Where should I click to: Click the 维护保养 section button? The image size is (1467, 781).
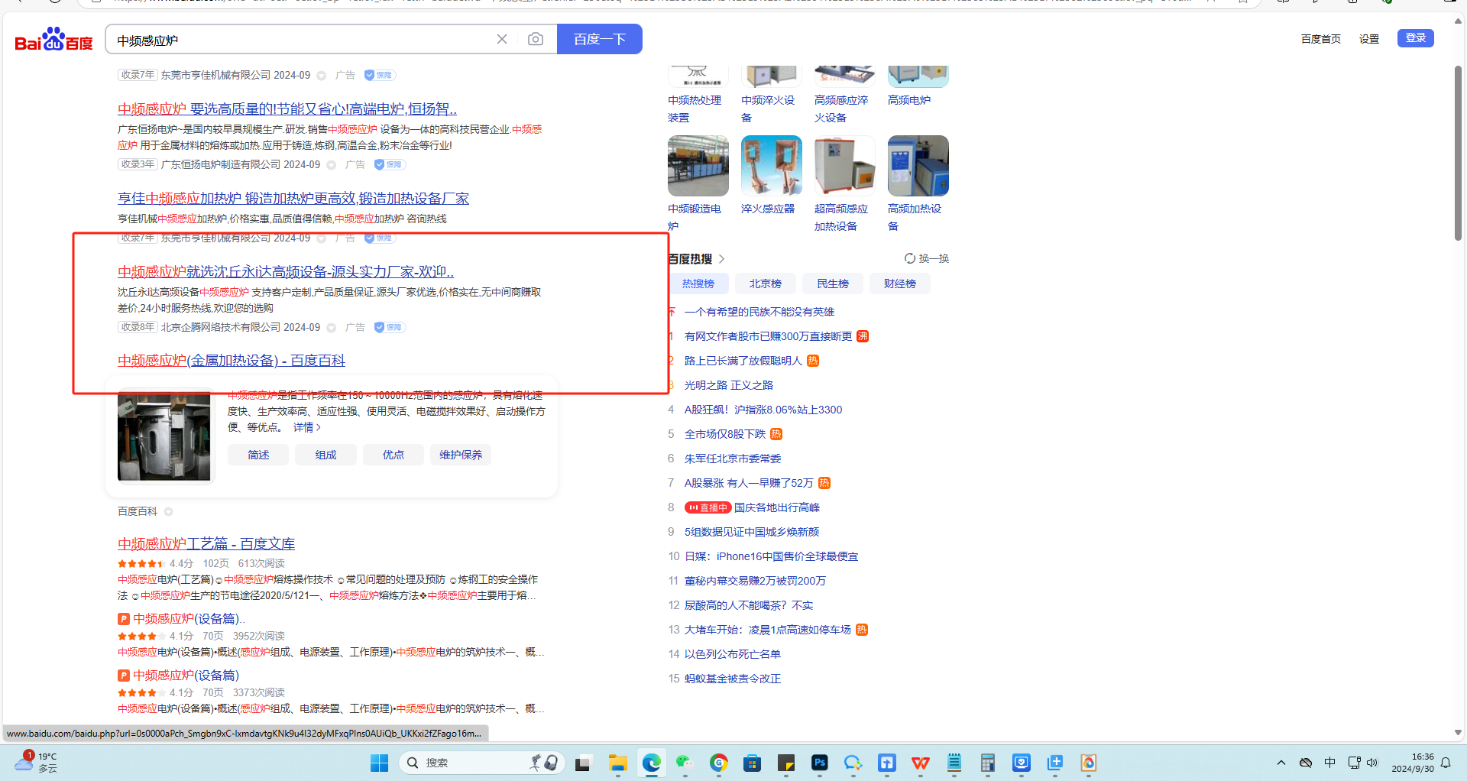pos(461,455)
